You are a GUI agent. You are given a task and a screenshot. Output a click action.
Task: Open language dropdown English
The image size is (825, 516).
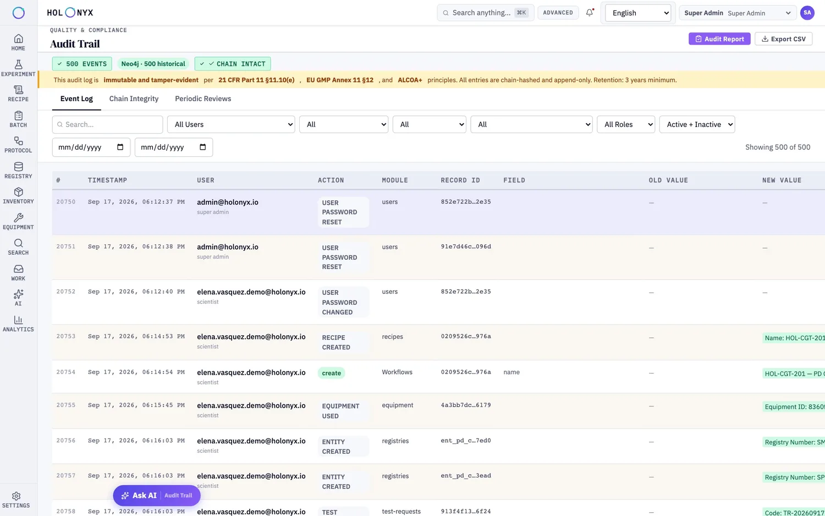click(638, 13)
